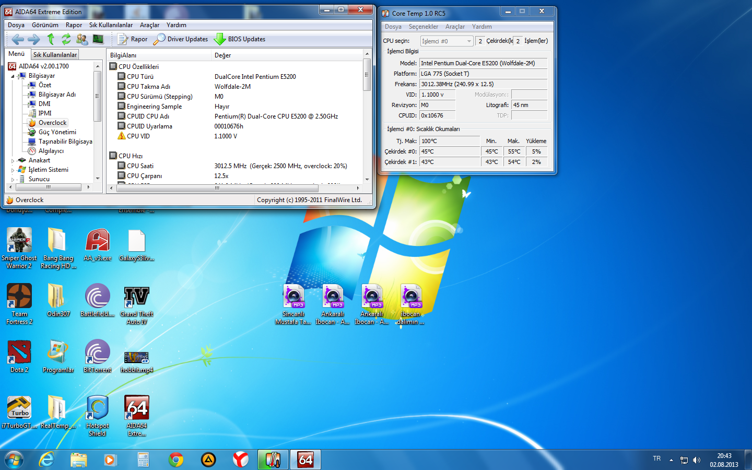This screenshot has width=752, height=470.
Task: Open Google Chrome from the taskbar
Action: pyautogui.click(x=176, y=460)
